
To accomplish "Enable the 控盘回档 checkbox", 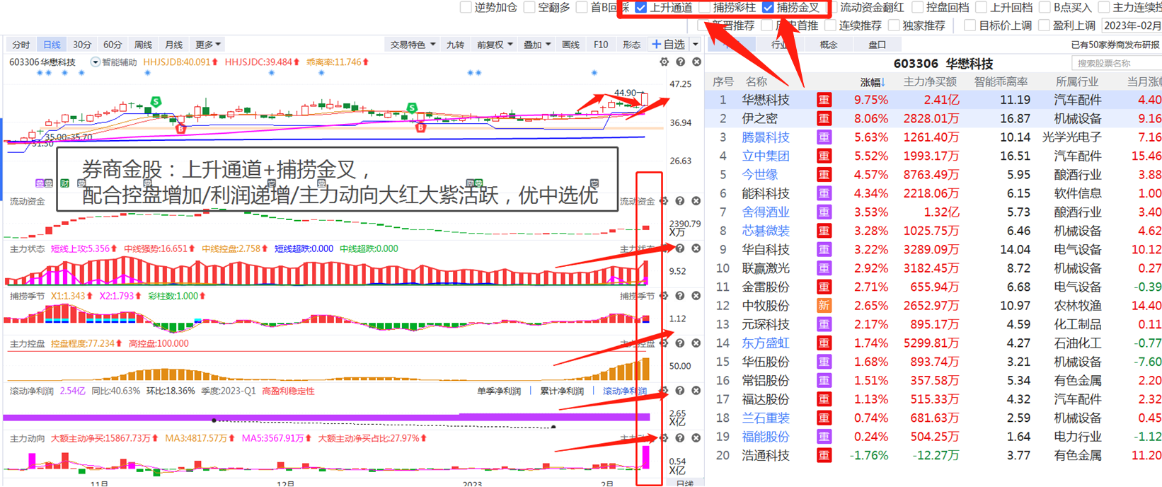I will (x=918, y=7).
